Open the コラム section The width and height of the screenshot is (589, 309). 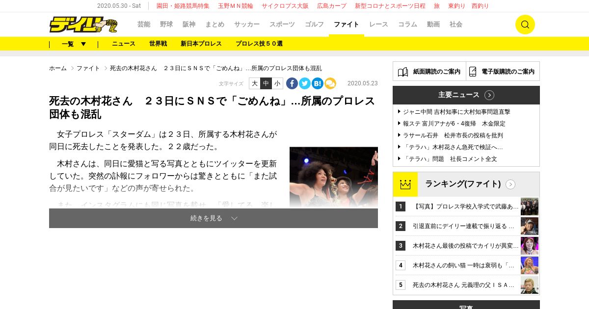point(407,25)
